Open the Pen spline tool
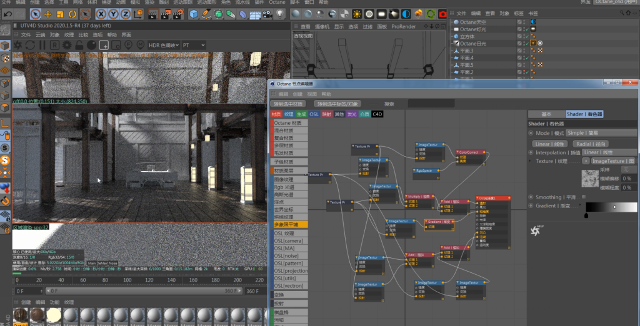This screenshot has height=326, width=640. (206, 15)
